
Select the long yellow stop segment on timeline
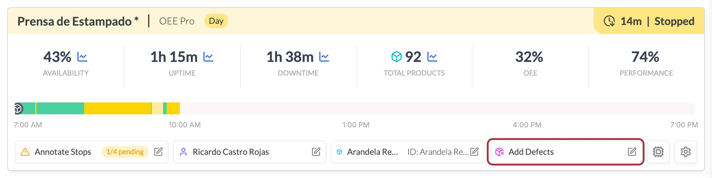pyautogui.click(x=118, y=108)
